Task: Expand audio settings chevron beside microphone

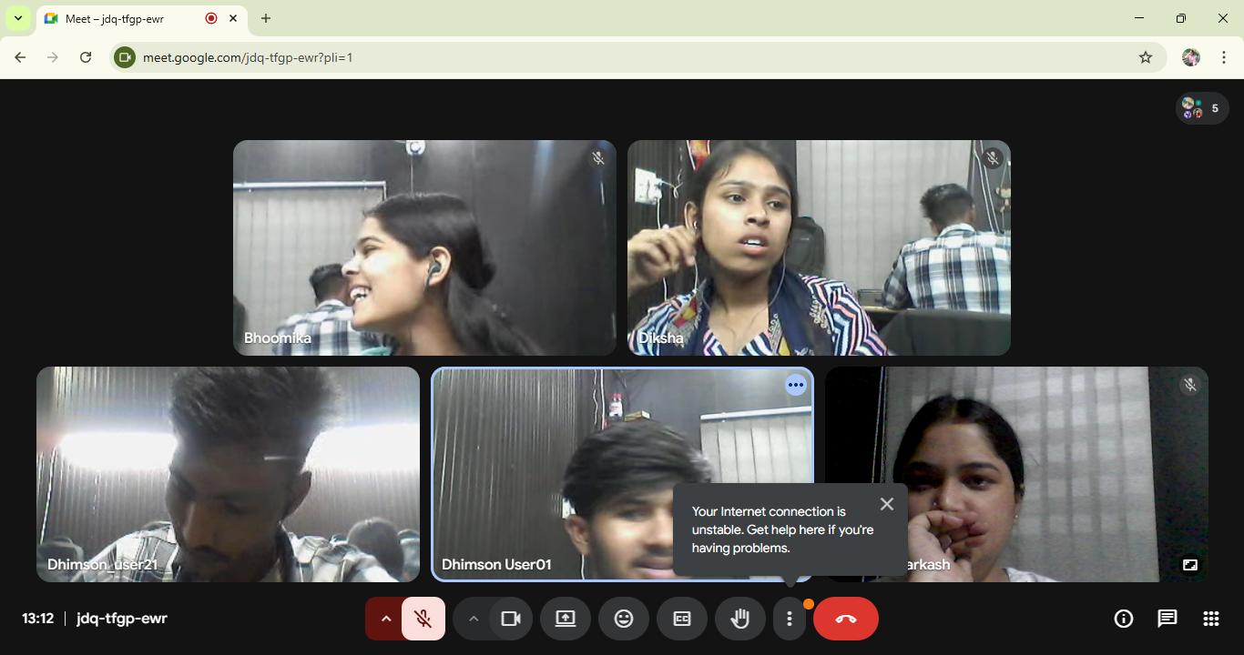Action: point(385,619)
